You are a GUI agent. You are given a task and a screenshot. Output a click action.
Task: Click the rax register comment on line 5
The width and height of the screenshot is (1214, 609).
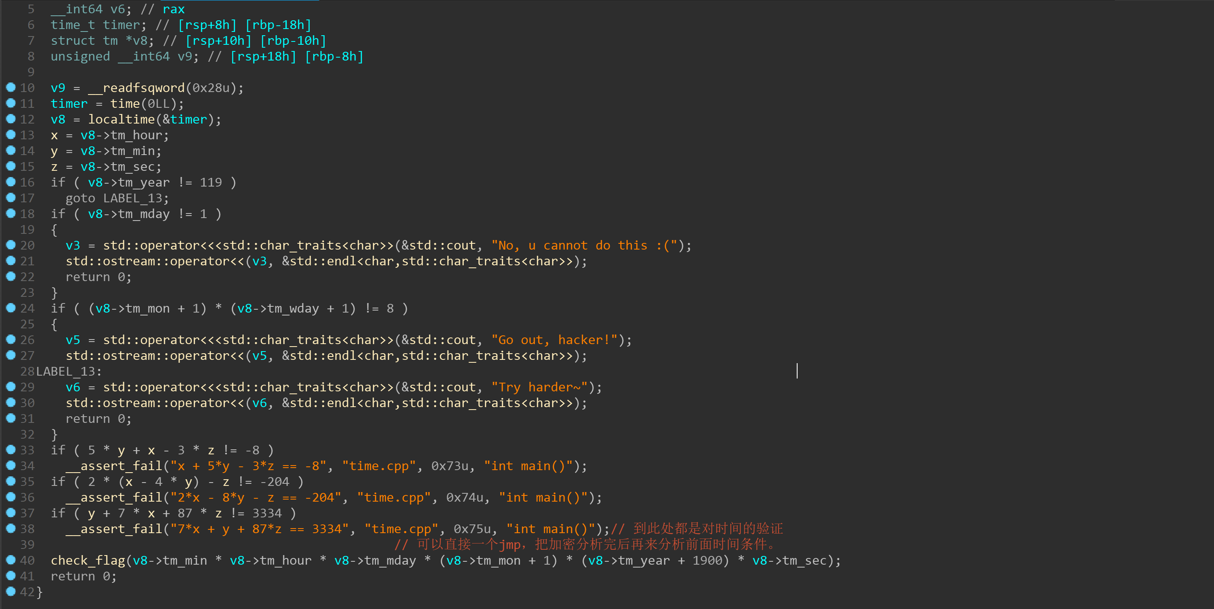(x=173, y=10)
